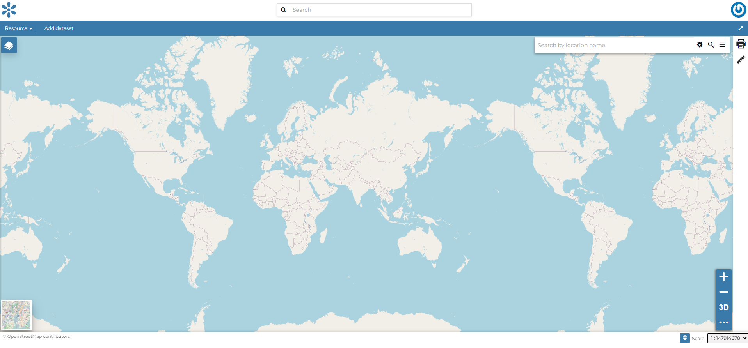Click the location search magnifier icon
The width and height of the screenshot is (748, 348).
tap(711, 45)
